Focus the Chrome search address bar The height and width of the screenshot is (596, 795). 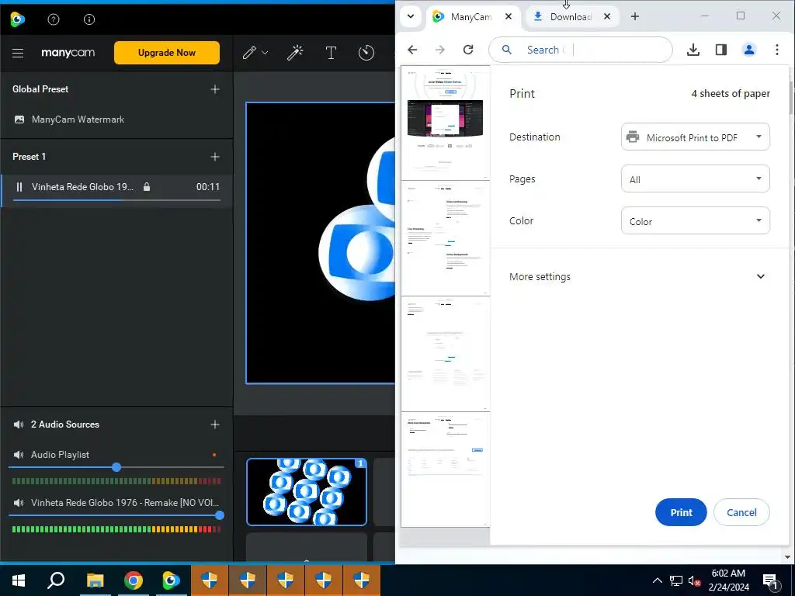581,50
